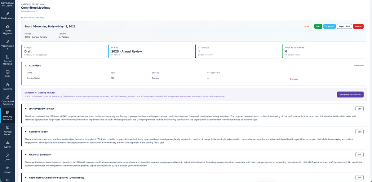
Task: Generate AI Minutes button
Action: [350, 94]
